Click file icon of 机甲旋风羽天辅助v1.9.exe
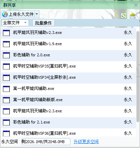 [x=6, y=44]
